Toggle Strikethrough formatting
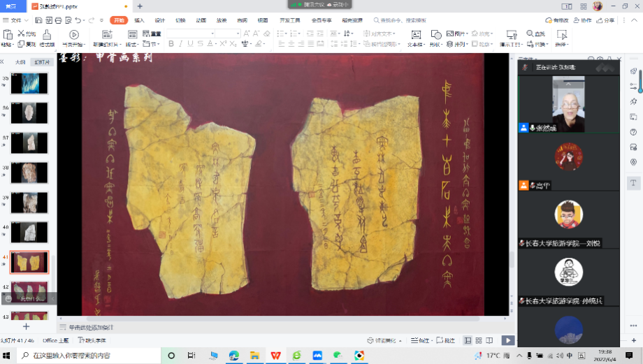This screenshot has width=643, height=364. coord(200,43)
